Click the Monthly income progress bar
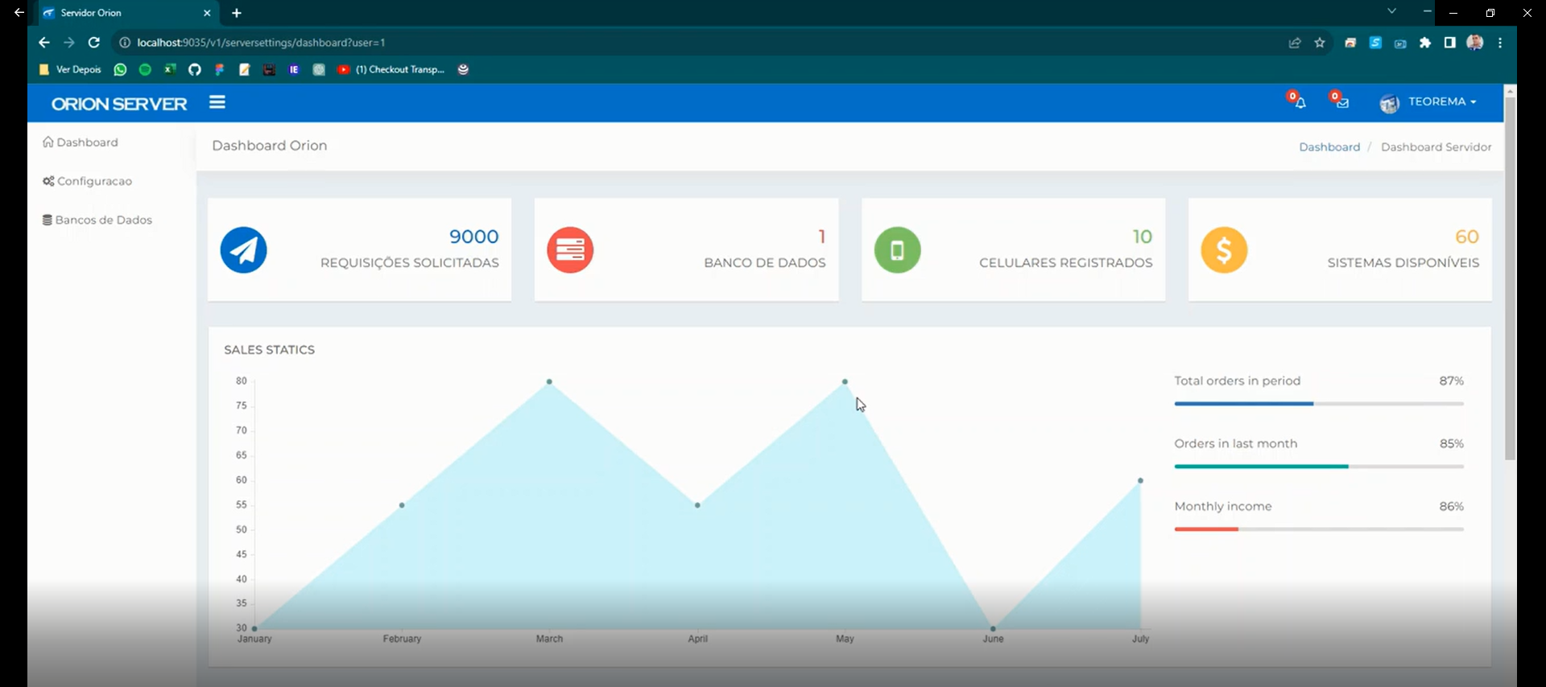1546x687 pixels. 1319,529
